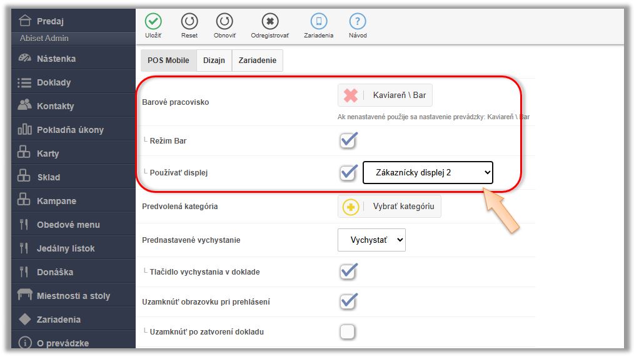Click the Vybrať kategóriu button
The height and width of the screenshot is (357, 634).
point(403,207)
